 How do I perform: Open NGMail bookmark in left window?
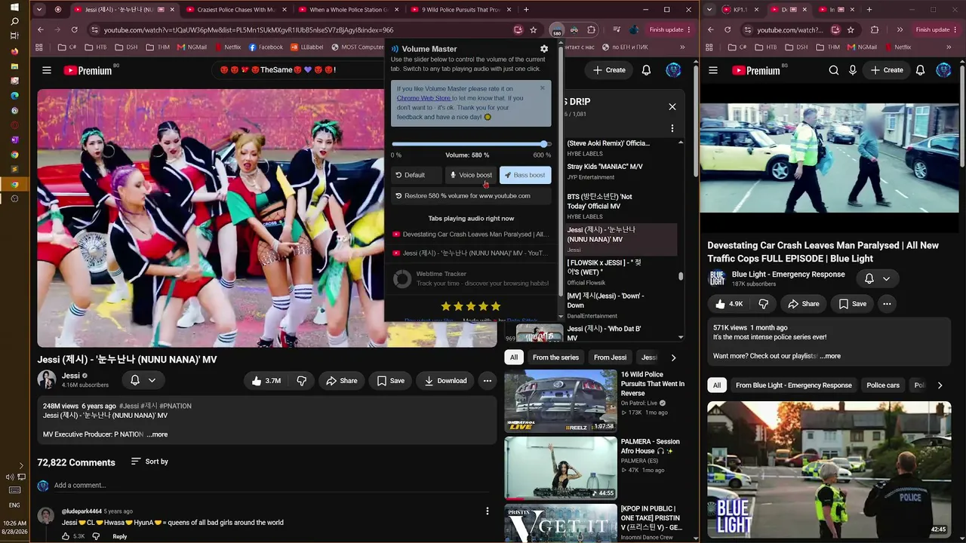[192, 47]
